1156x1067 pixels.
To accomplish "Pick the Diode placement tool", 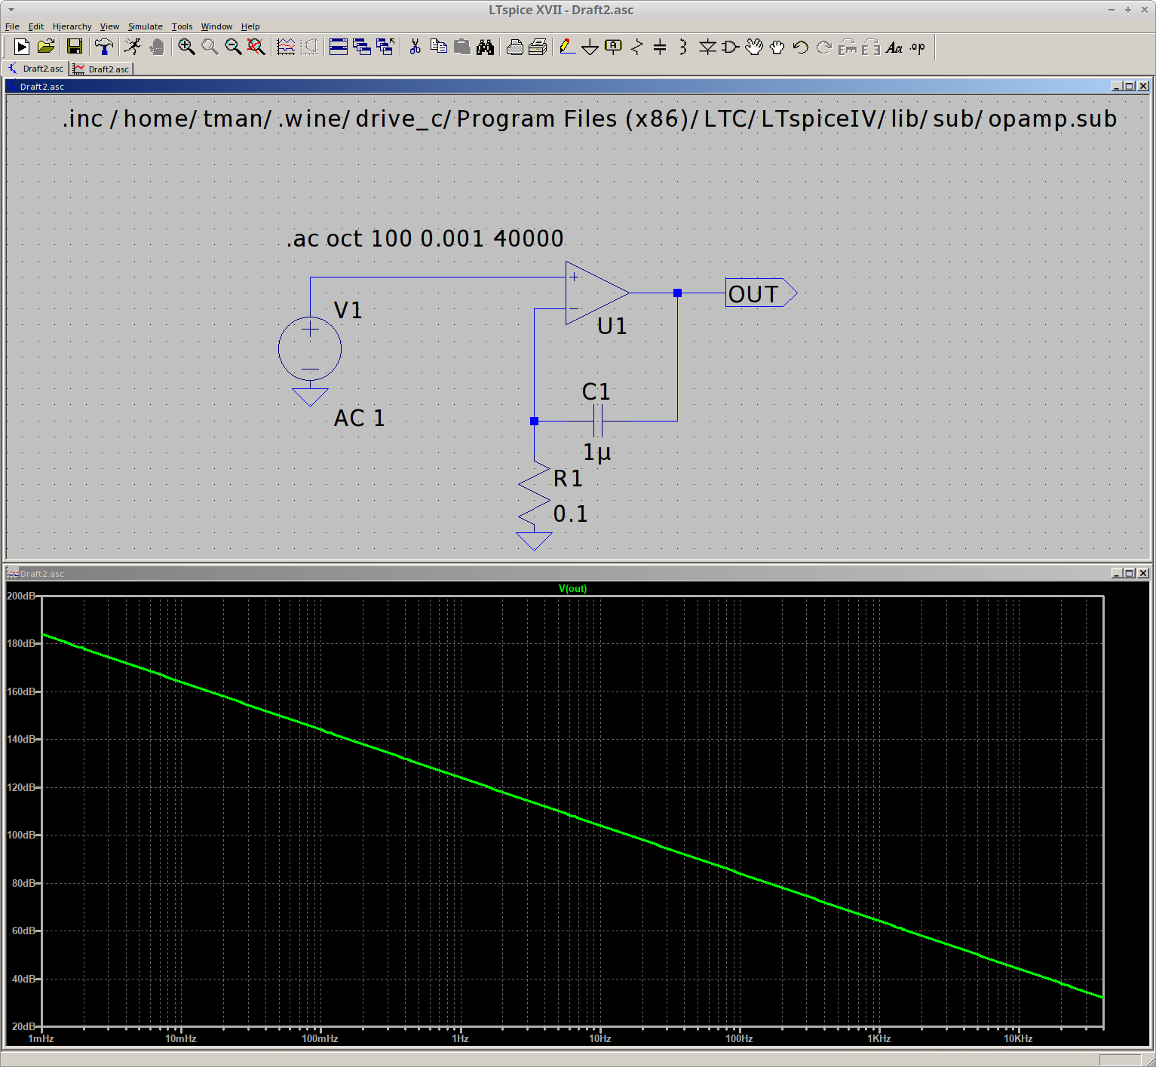I will click(707, 47).
